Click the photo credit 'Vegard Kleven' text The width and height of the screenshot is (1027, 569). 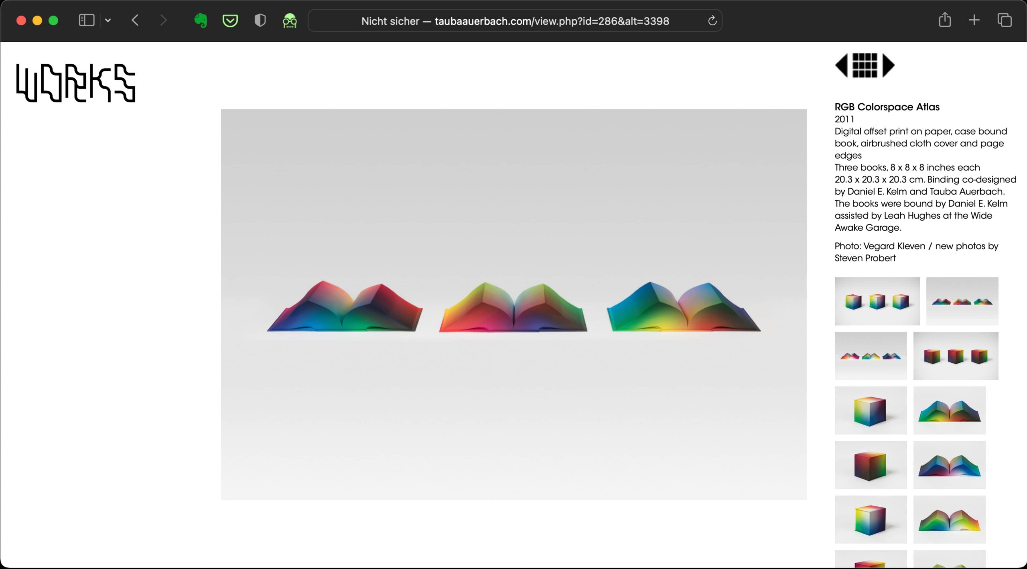894,246
